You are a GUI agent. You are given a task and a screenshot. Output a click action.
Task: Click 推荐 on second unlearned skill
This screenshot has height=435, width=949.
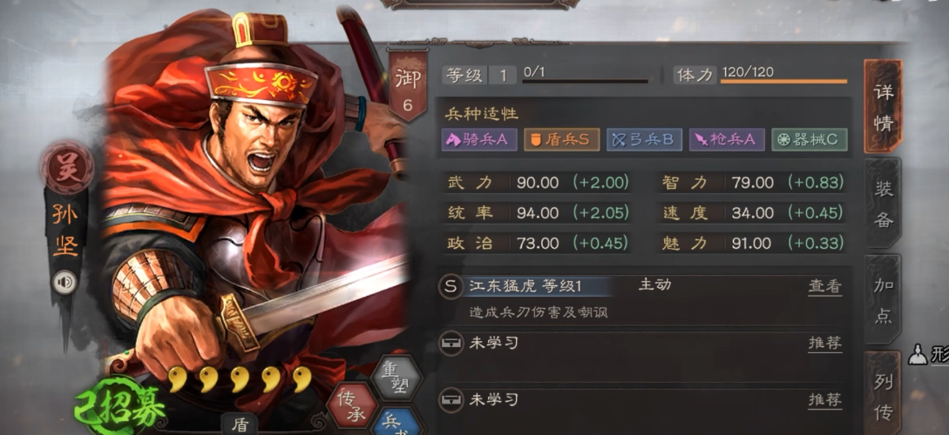coord(825,400)
